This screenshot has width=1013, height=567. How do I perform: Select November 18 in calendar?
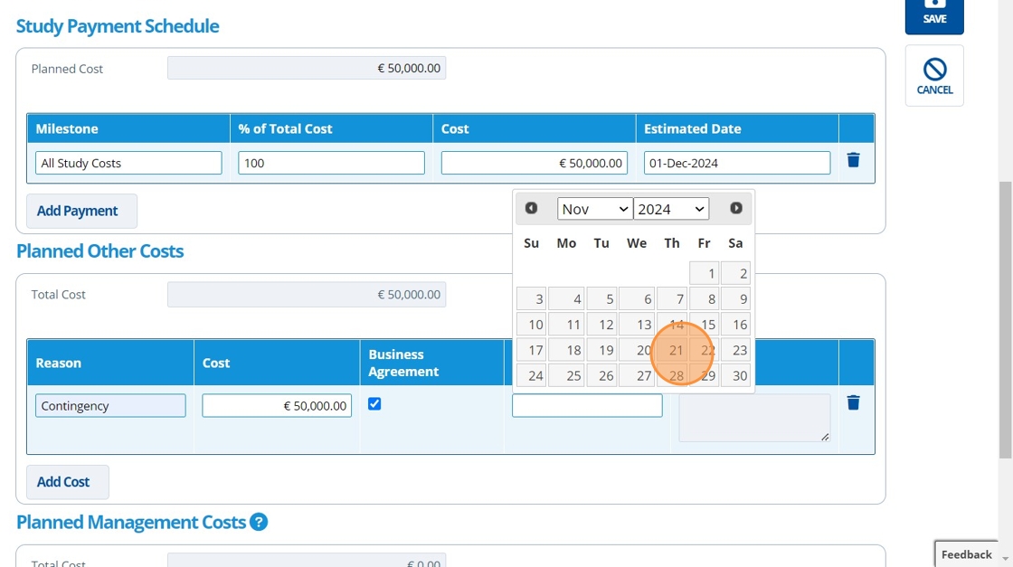coord(566,350)
